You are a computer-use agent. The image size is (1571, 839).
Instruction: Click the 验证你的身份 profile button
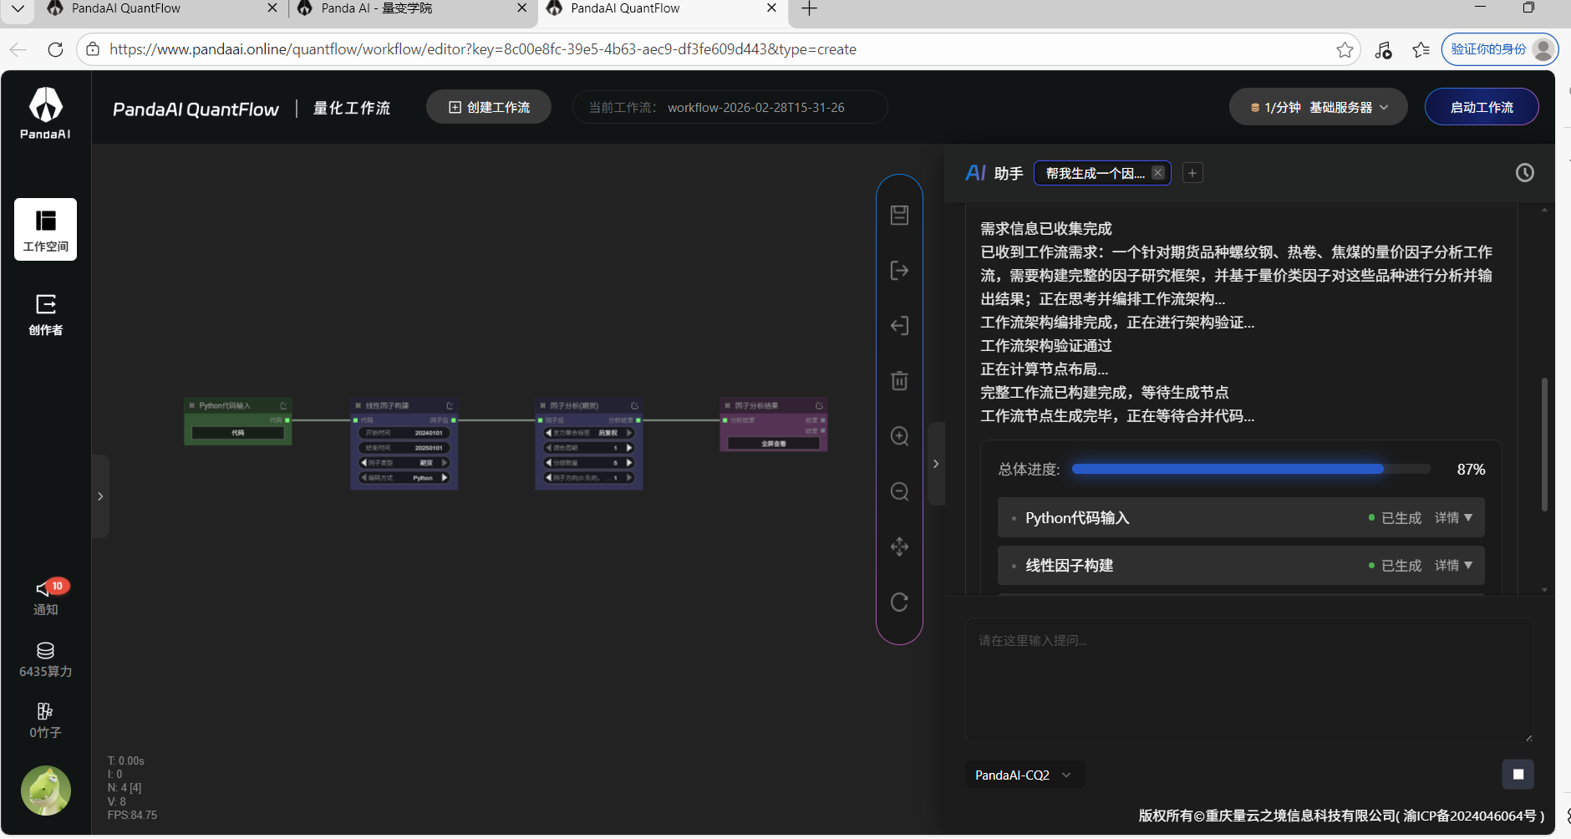1500,49
